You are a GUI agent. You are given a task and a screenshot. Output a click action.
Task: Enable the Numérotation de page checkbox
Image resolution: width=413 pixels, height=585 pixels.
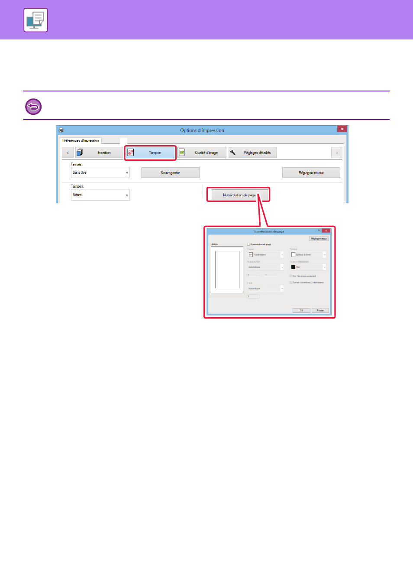click(248, 244)
